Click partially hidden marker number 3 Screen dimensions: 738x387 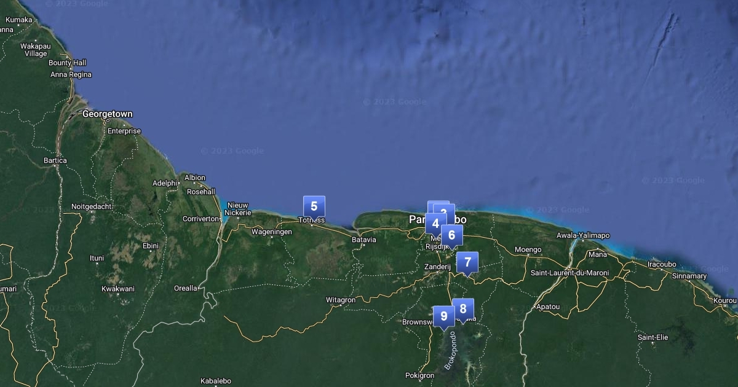click(446, 210)
